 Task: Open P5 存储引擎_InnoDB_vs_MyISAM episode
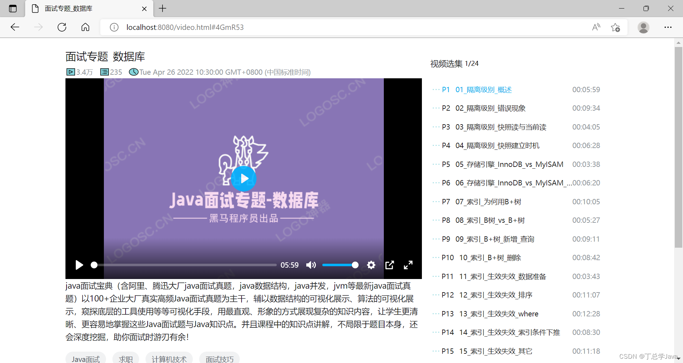516,164
